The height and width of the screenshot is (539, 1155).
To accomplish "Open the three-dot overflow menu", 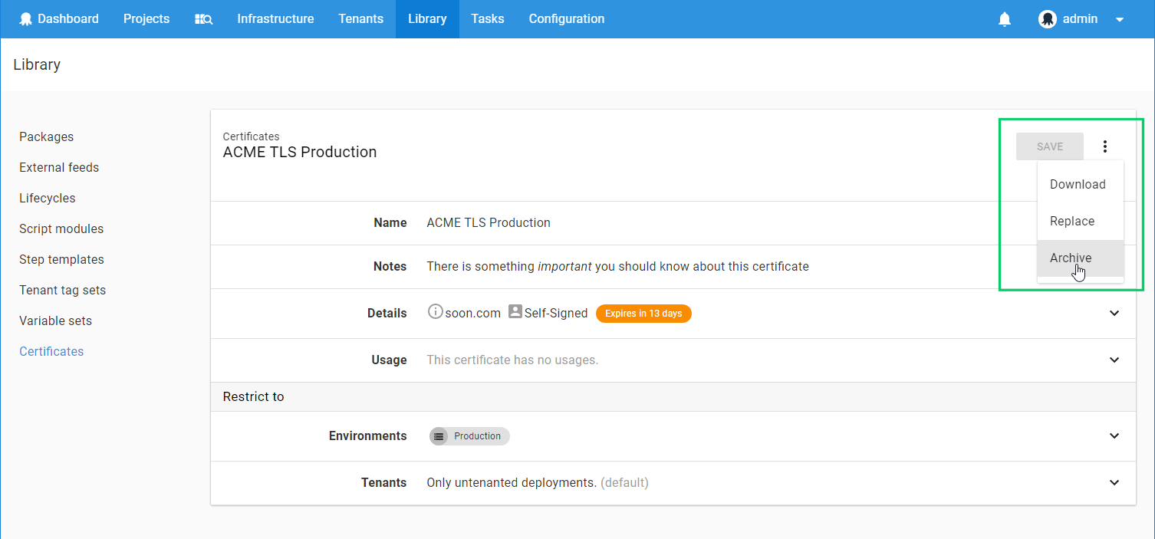I will pyautogui.click(x=1104, y=146).
